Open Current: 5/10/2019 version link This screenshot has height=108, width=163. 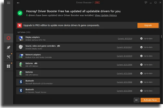point(124,56)
